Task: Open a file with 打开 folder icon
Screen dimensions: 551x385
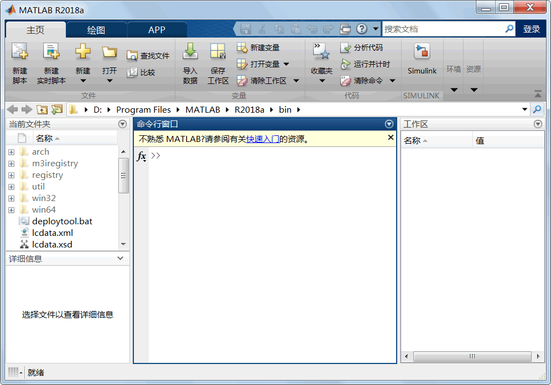Action: tap(110, 52)
